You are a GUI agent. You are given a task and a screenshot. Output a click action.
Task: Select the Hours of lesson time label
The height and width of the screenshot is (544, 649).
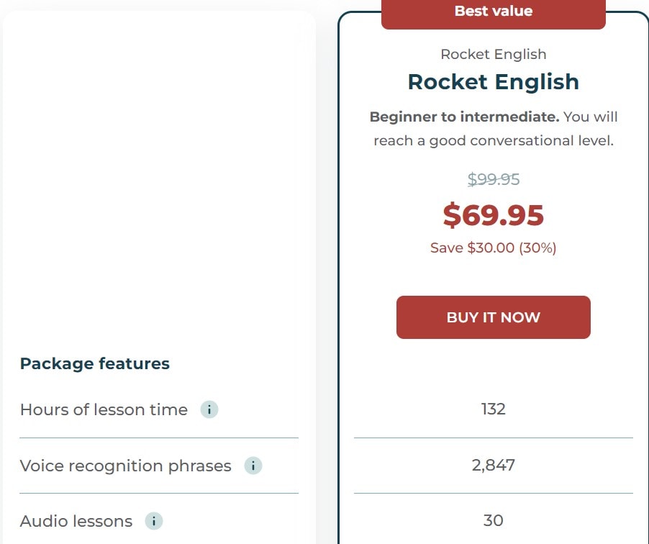(104, 410)
